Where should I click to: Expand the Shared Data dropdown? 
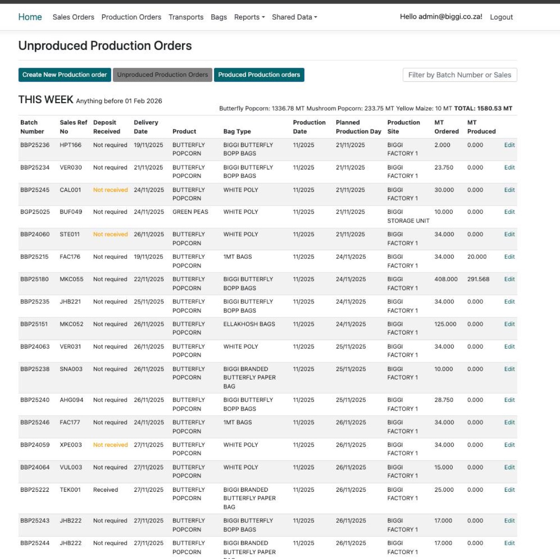click(294, 17)
